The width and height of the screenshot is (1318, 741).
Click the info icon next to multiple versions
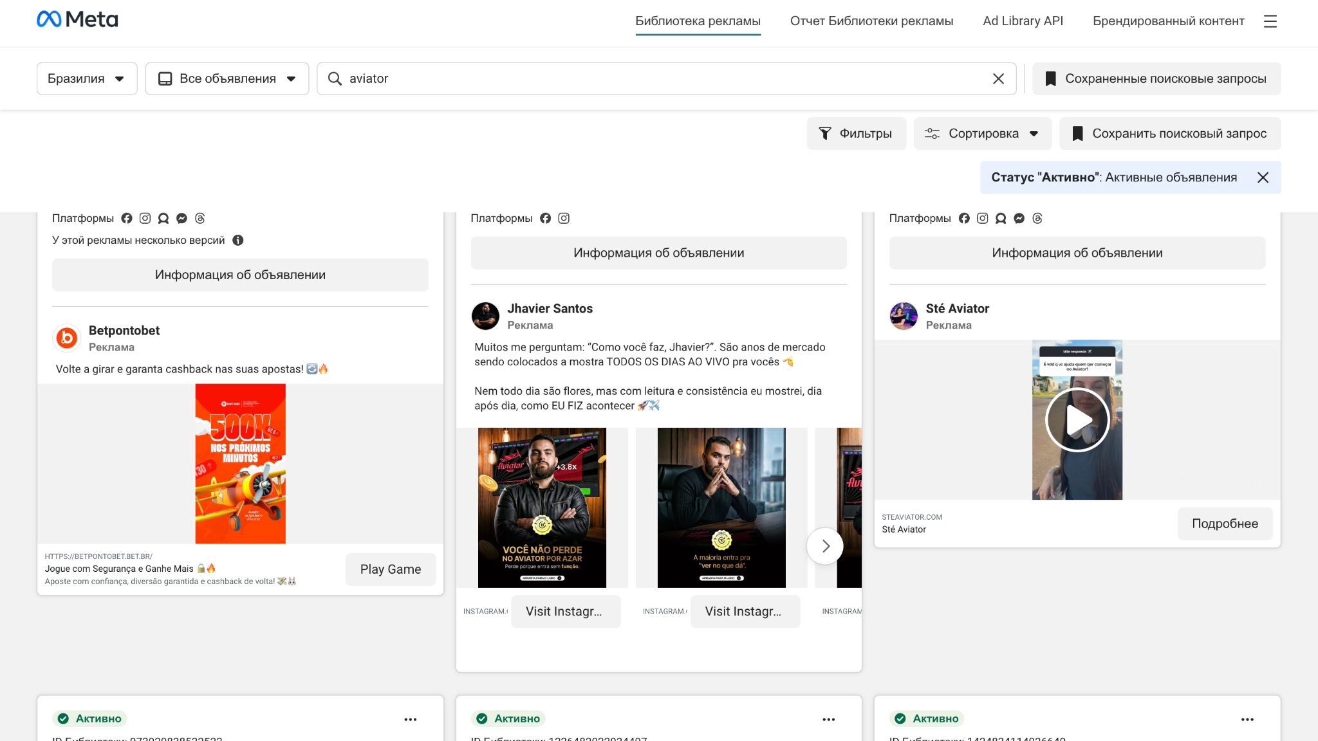coord(237,240)
